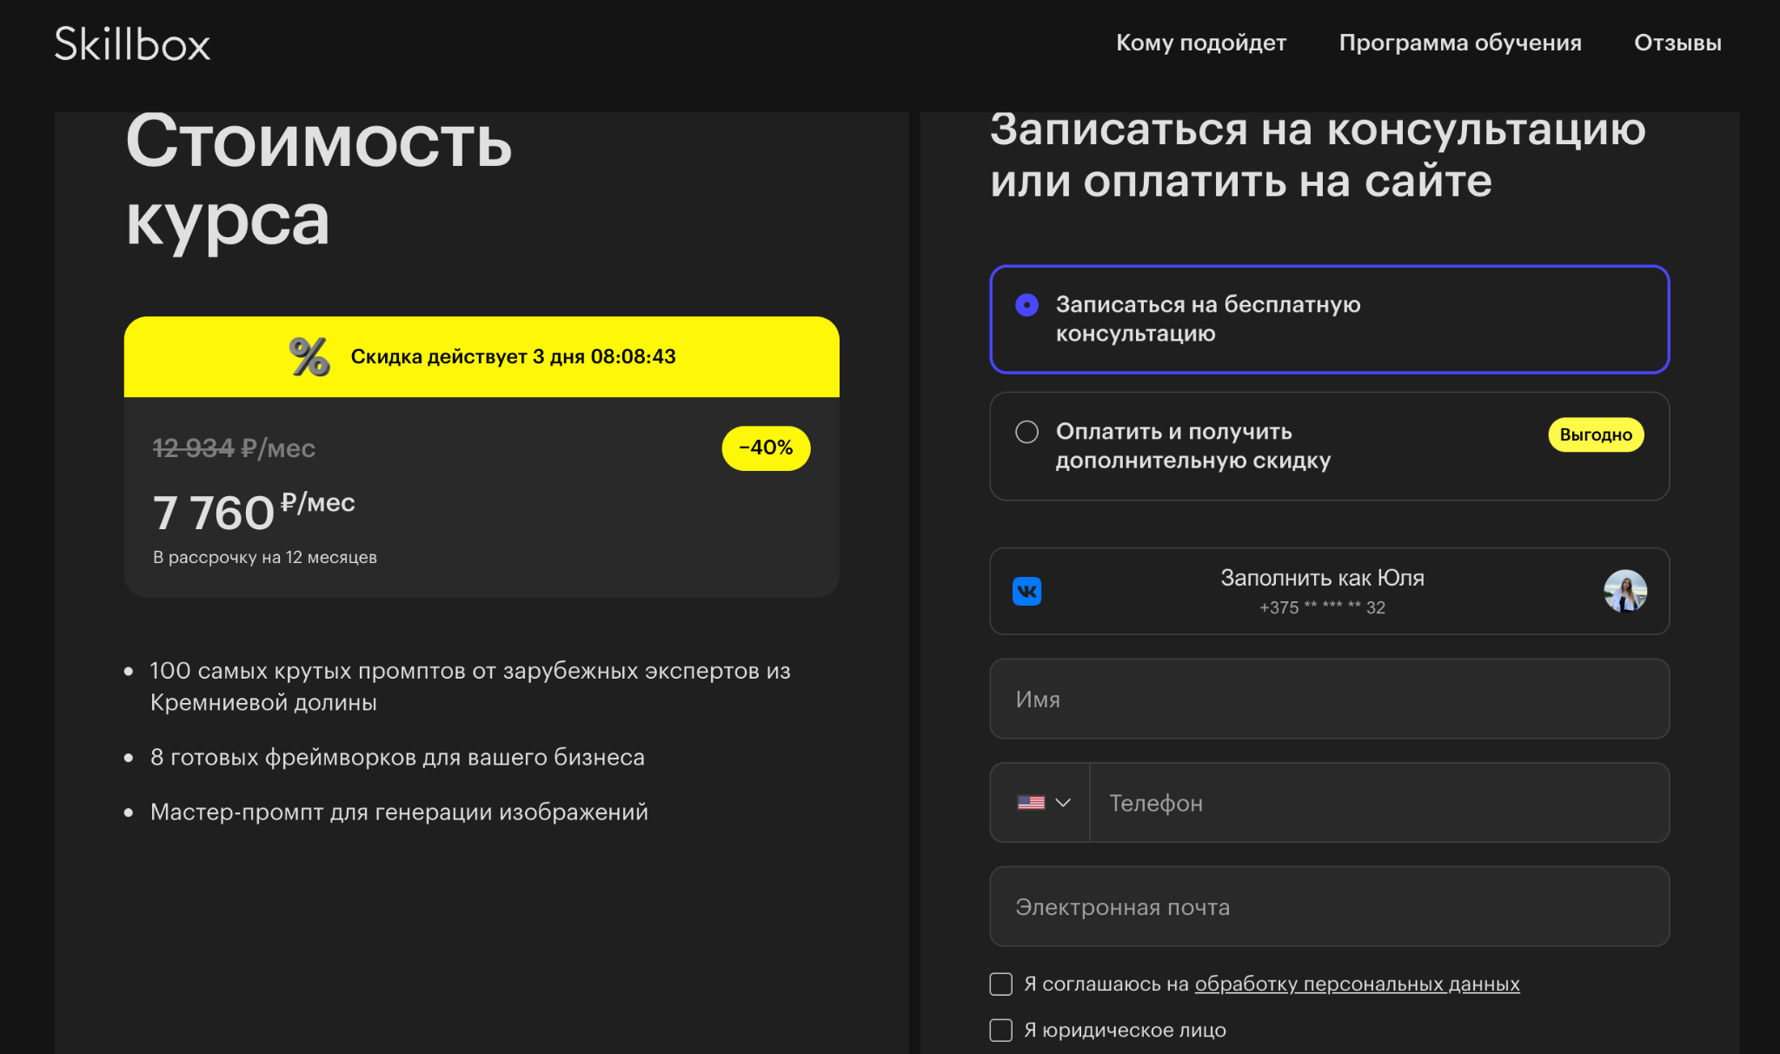Click the Skillbox logo
1780x1054 pixels.
tap(132, 43)
